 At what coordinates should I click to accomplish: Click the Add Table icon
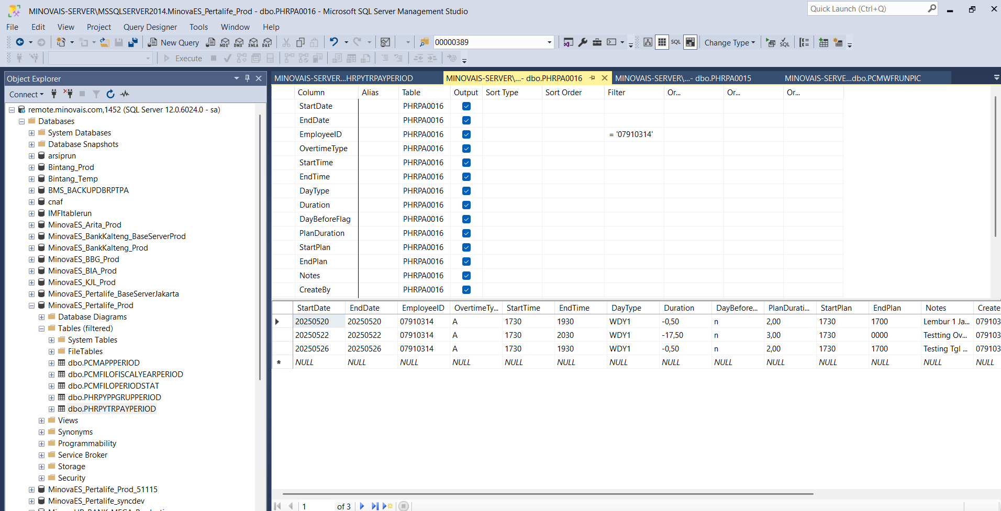824,42
